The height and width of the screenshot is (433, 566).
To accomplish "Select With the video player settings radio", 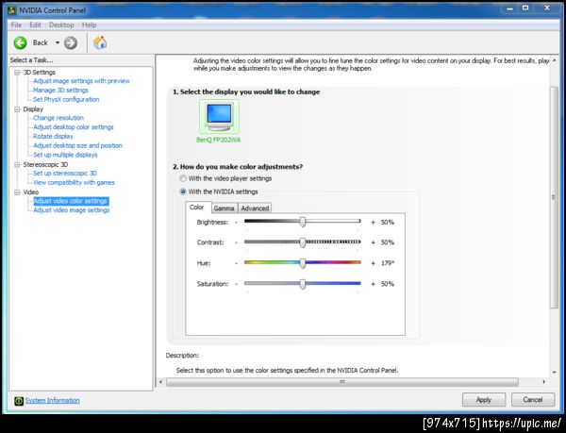I will [183, 178].
